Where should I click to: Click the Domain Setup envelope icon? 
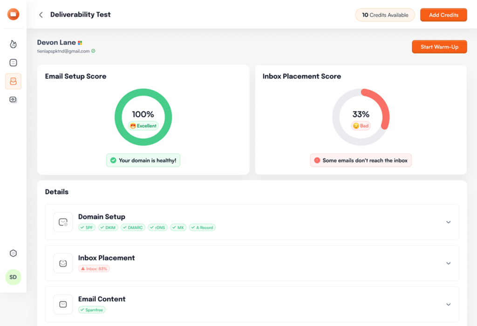click(x=63, y=222)
